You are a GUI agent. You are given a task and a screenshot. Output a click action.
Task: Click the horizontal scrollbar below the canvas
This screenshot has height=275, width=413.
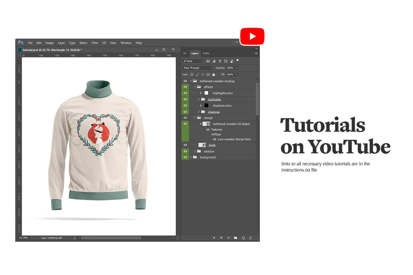click(x=111, y=238)
